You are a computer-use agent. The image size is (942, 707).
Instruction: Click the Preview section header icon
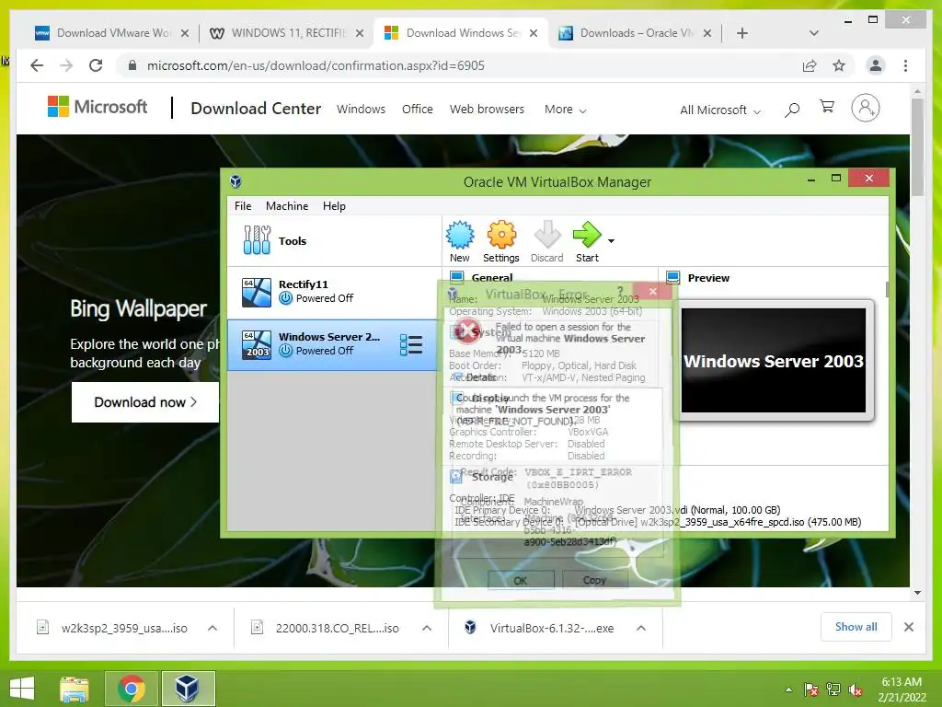672,278
